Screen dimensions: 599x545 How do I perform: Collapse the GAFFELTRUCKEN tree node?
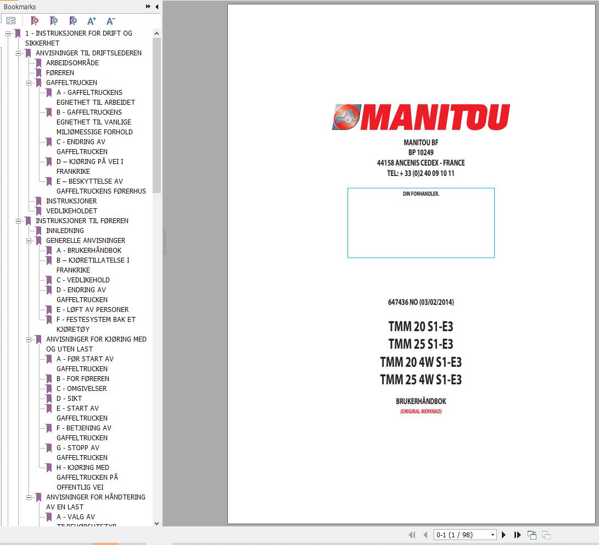tap(29, 83)
